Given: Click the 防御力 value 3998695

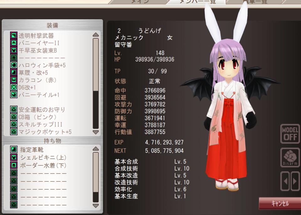Looking at the screenshot, I should (x=155, y=111).
